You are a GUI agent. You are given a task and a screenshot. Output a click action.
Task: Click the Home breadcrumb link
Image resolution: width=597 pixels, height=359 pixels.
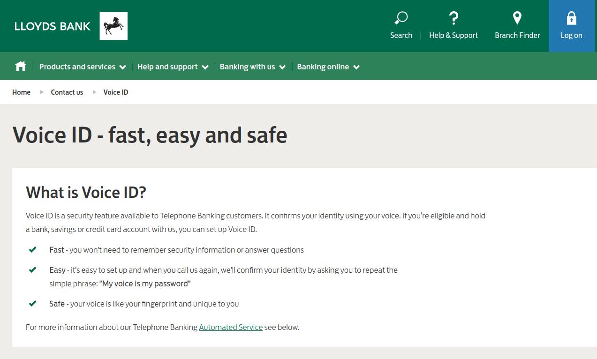(21, 92)
